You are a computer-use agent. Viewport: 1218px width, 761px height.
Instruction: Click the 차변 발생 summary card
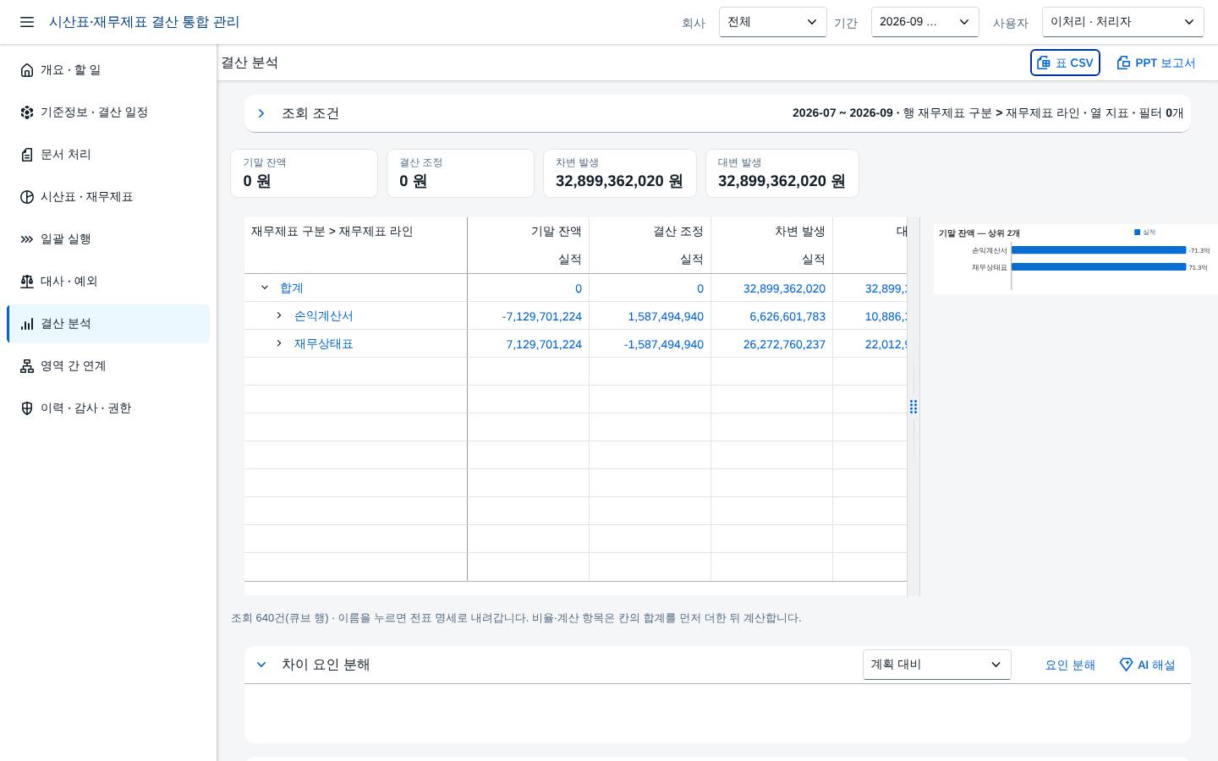coord(620,173)
